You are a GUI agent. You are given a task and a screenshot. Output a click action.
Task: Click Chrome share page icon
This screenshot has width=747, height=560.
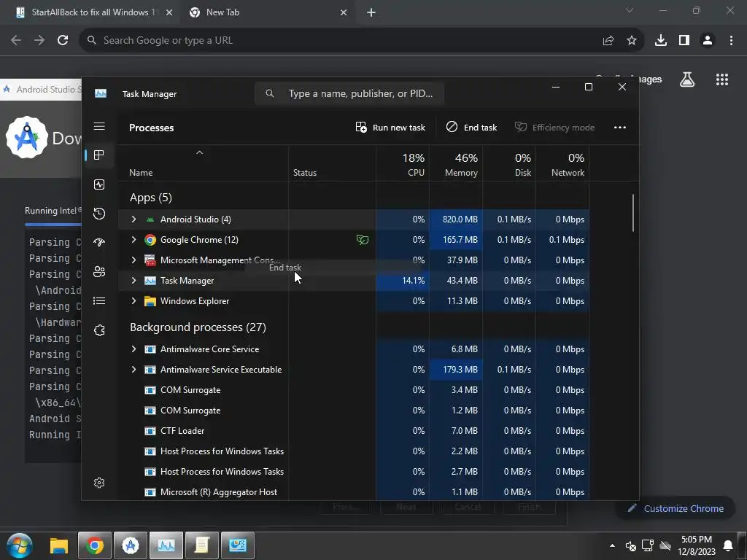(608, 40)
